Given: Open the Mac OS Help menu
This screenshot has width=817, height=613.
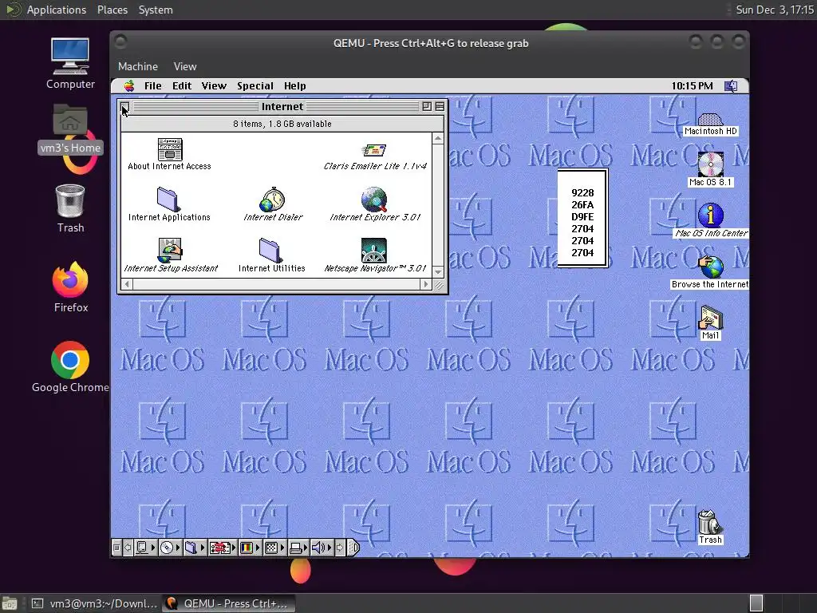Looking at the screenshot, I should tap(295, 86).
